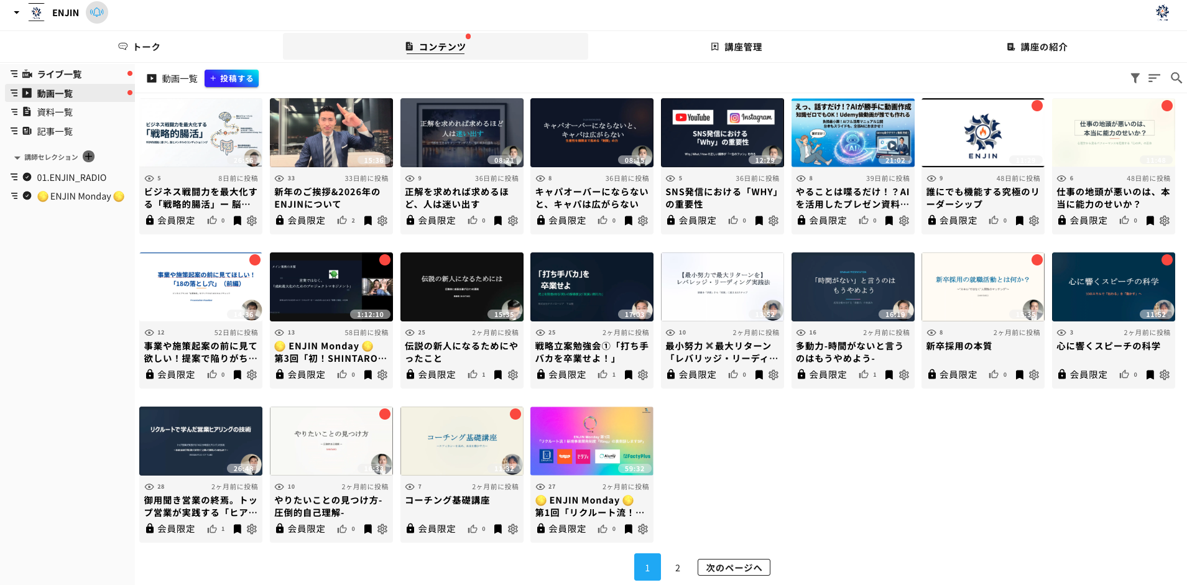The image size is (1187, 585).
Task: Open settings gear on 新年のご挨拶 video
Action: [x=382, y=221]
